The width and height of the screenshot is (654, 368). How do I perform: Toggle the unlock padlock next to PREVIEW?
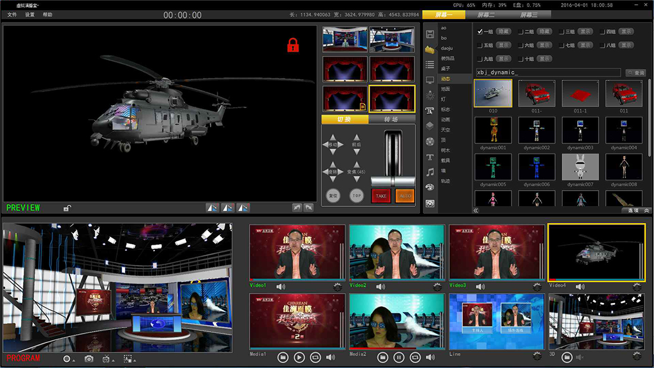click(x=67, y=208)
